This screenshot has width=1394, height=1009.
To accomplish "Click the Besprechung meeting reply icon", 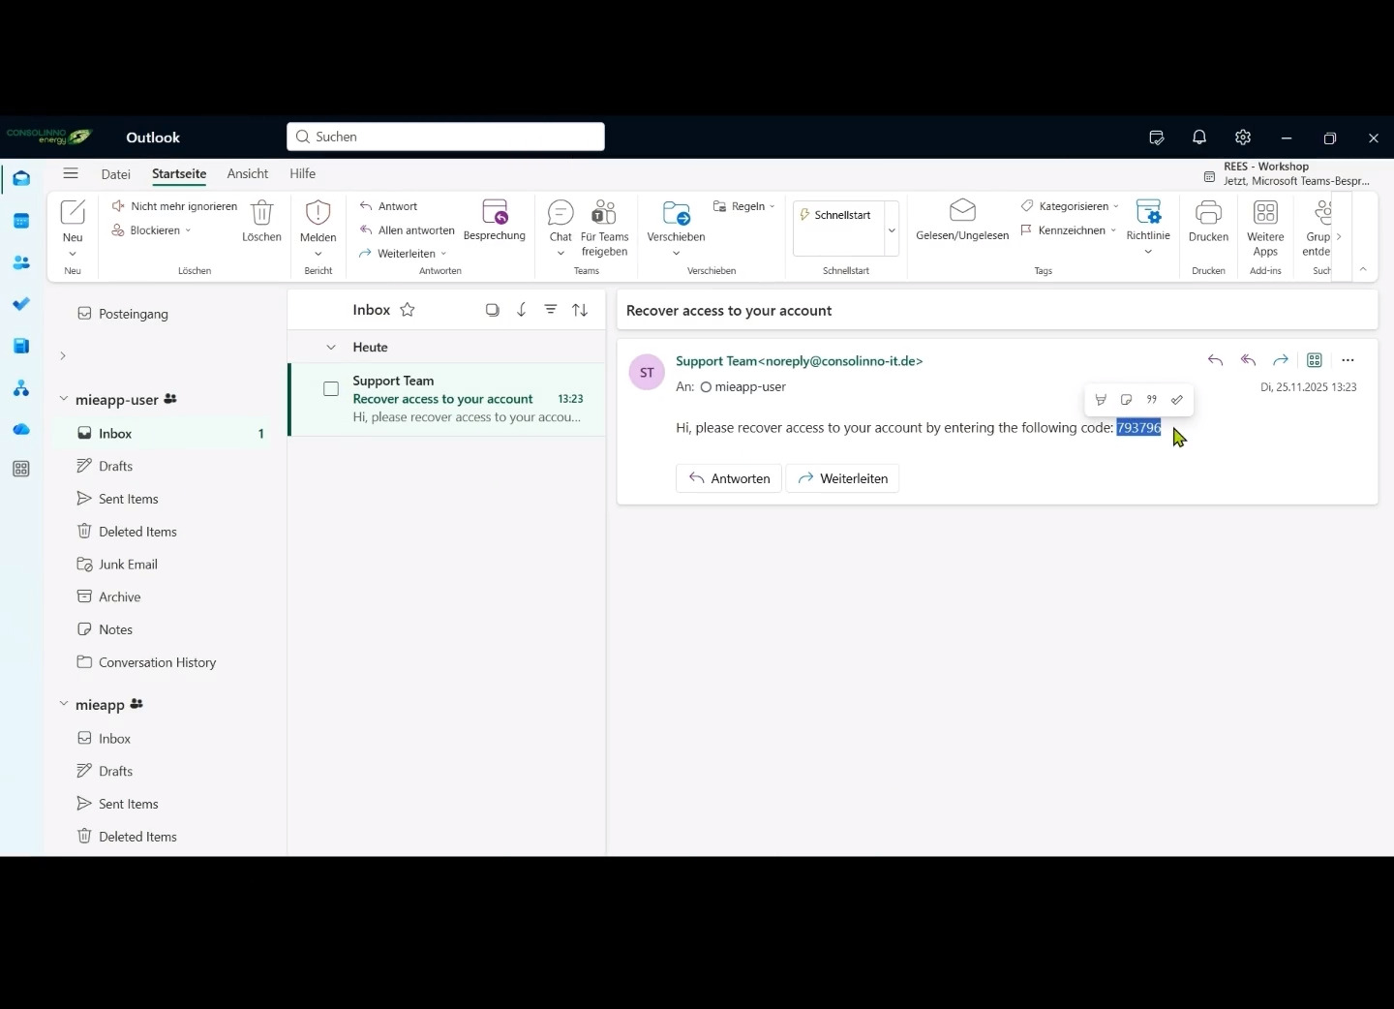I will [495, 212].
